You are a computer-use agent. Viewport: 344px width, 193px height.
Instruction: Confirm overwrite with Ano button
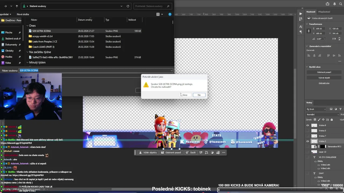point(185,95)
